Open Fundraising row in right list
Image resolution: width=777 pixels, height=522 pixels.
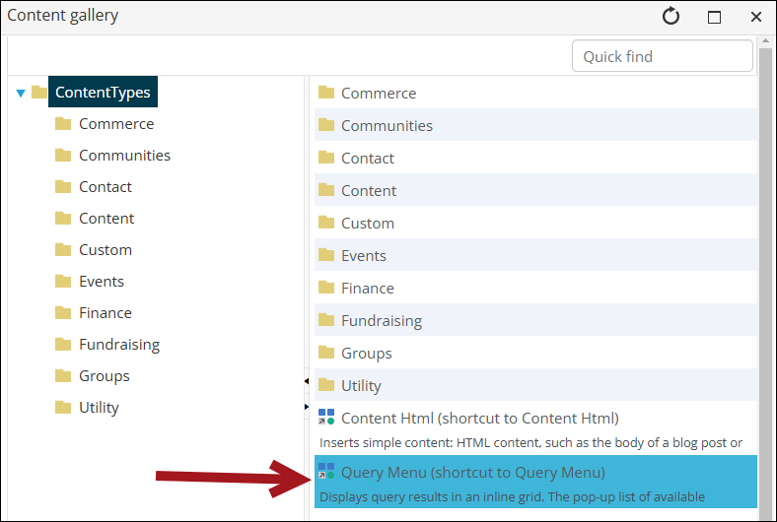(535, 321)
